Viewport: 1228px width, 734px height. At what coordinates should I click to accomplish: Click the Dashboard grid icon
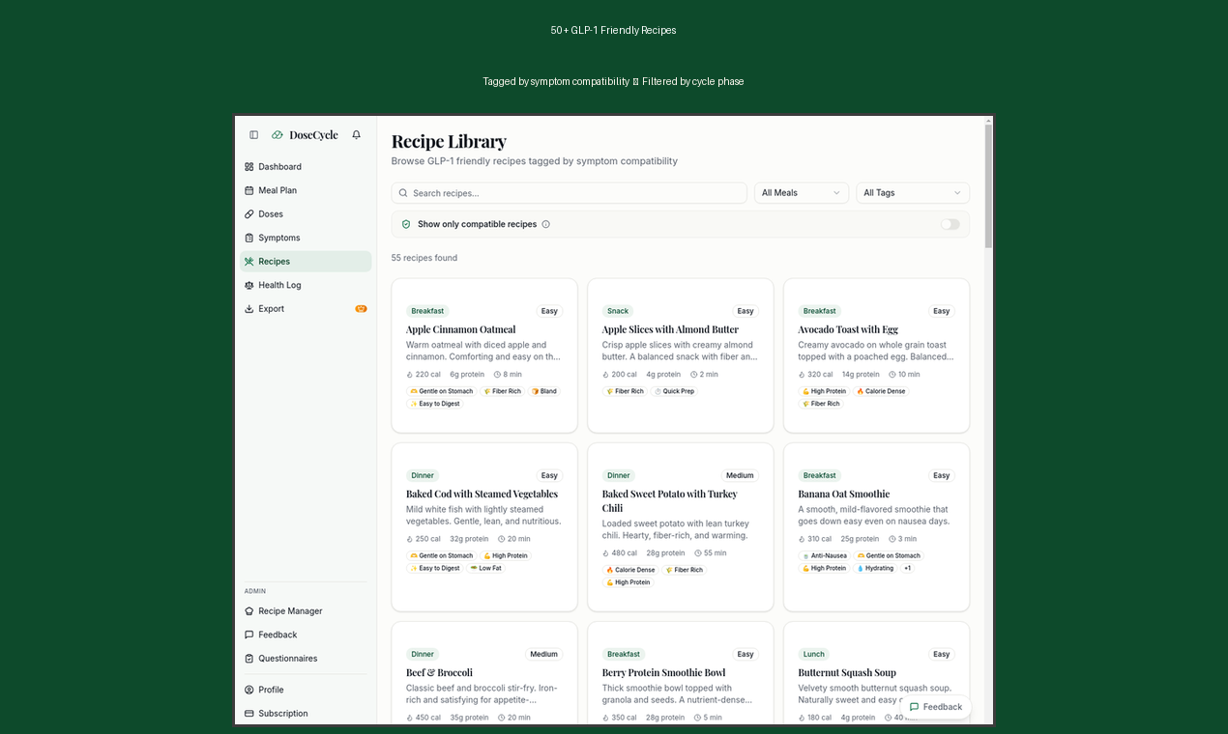click(x=249, y=167)
